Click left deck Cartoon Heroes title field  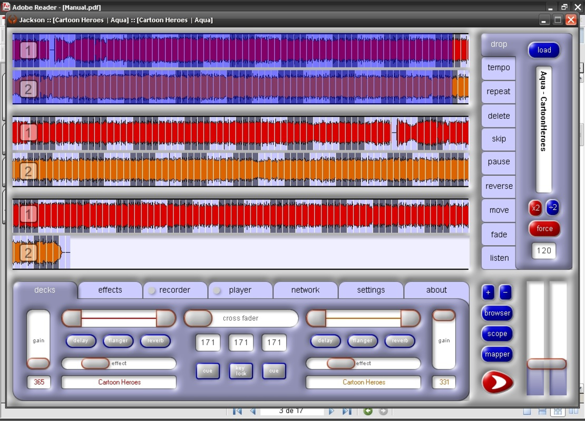coord(119,382)
